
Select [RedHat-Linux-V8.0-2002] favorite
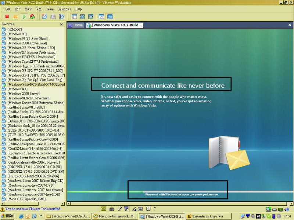[x=26, y=107]
